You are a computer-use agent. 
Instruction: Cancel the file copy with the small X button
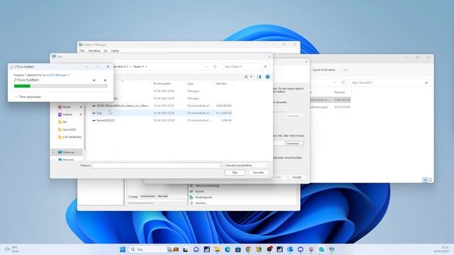point(105,80)
